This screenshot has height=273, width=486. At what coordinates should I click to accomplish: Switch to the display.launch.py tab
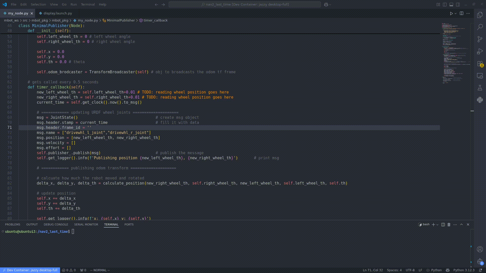click(x=57, y=13)
